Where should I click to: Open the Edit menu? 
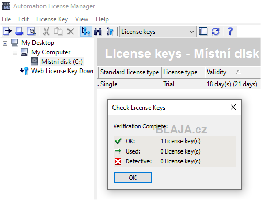(24, 19)
